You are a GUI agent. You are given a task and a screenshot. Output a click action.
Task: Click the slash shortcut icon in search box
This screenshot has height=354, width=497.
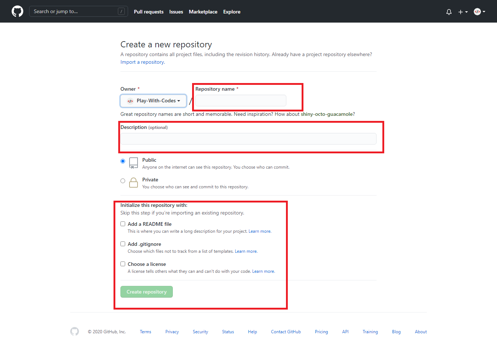tap(122, 11)
